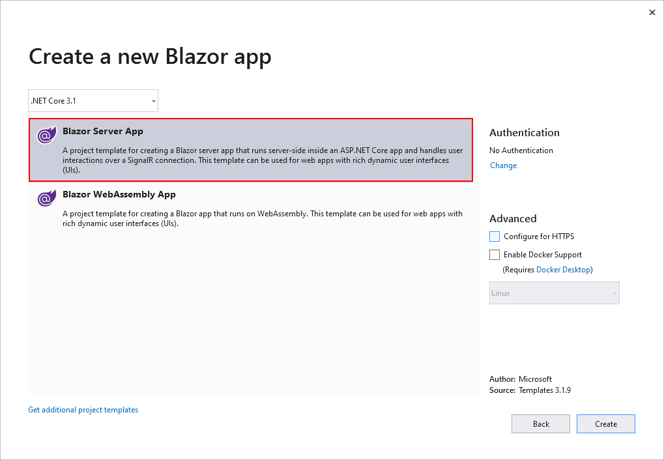Open the Docker Desktop link
The image size is (664, 460).
(563, 270)
